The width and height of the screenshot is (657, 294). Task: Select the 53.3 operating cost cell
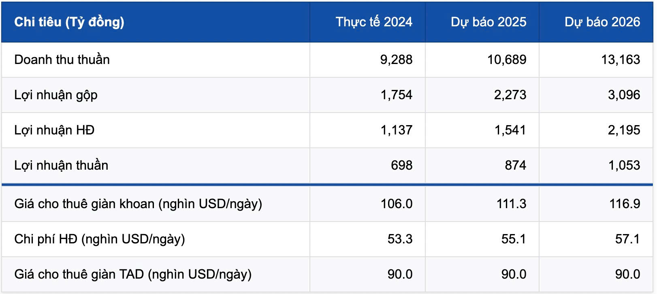(400, 239)
